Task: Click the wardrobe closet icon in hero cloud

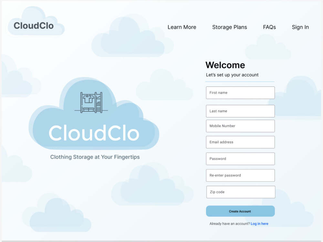Action: (91, 103)
